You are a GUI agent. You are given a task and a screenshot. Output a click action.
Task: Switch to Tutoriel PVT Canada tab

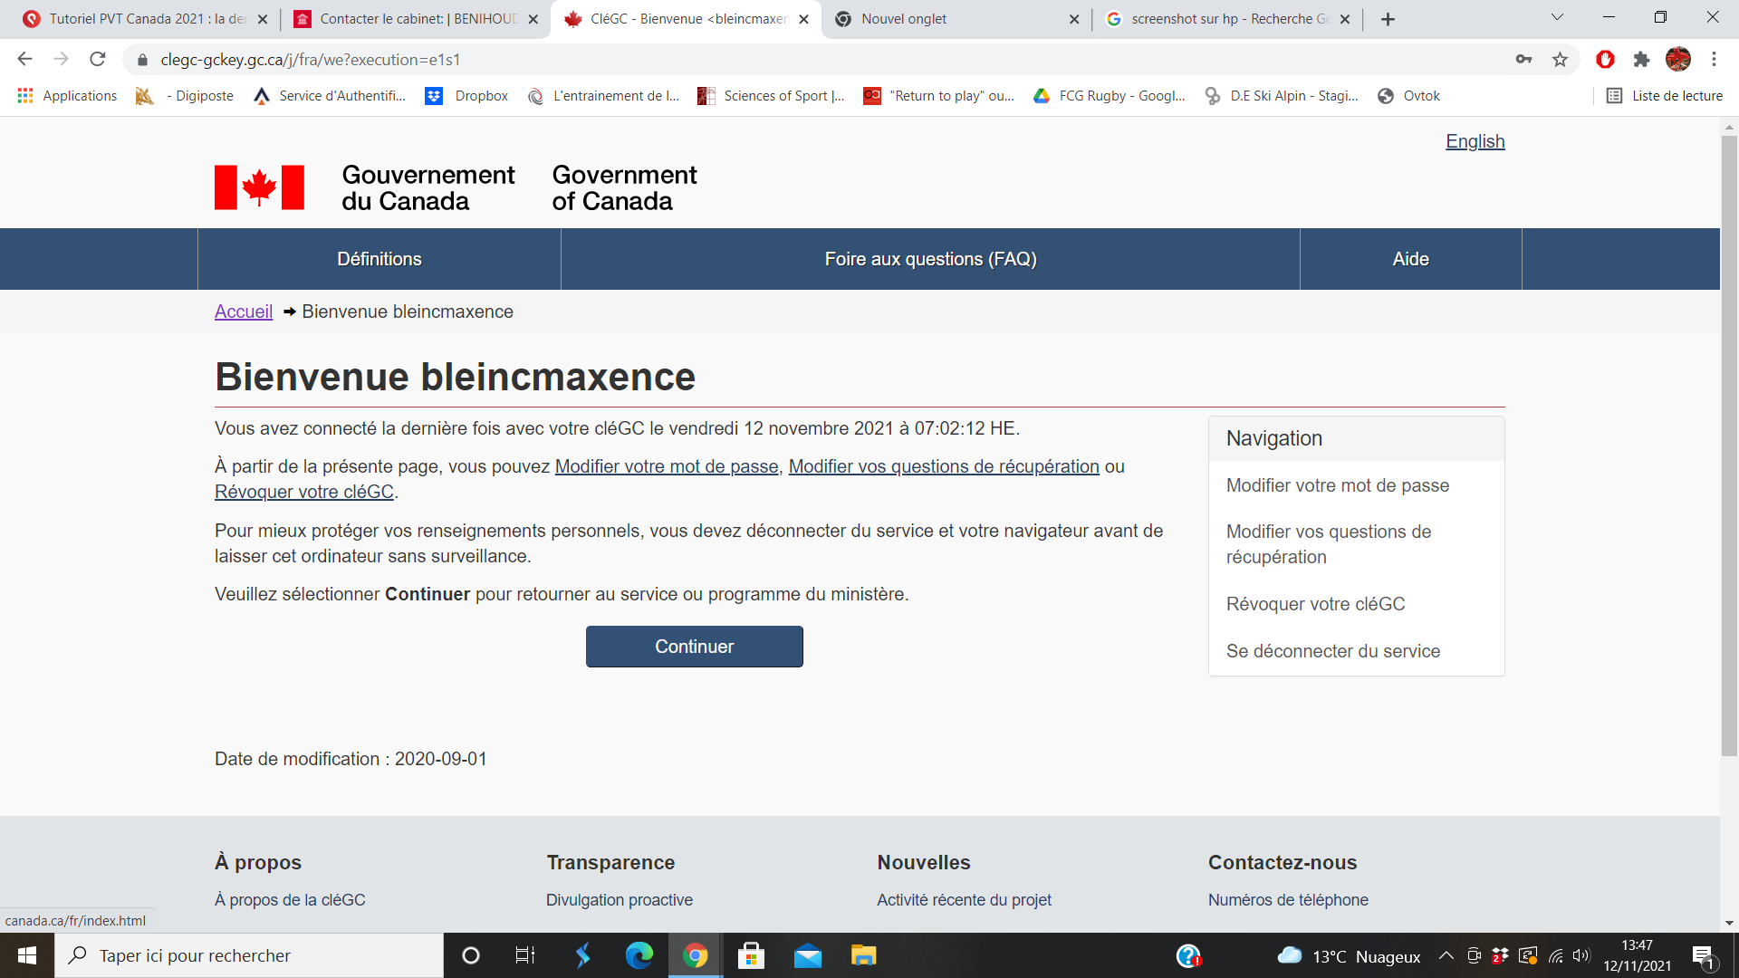coord(145,19)
